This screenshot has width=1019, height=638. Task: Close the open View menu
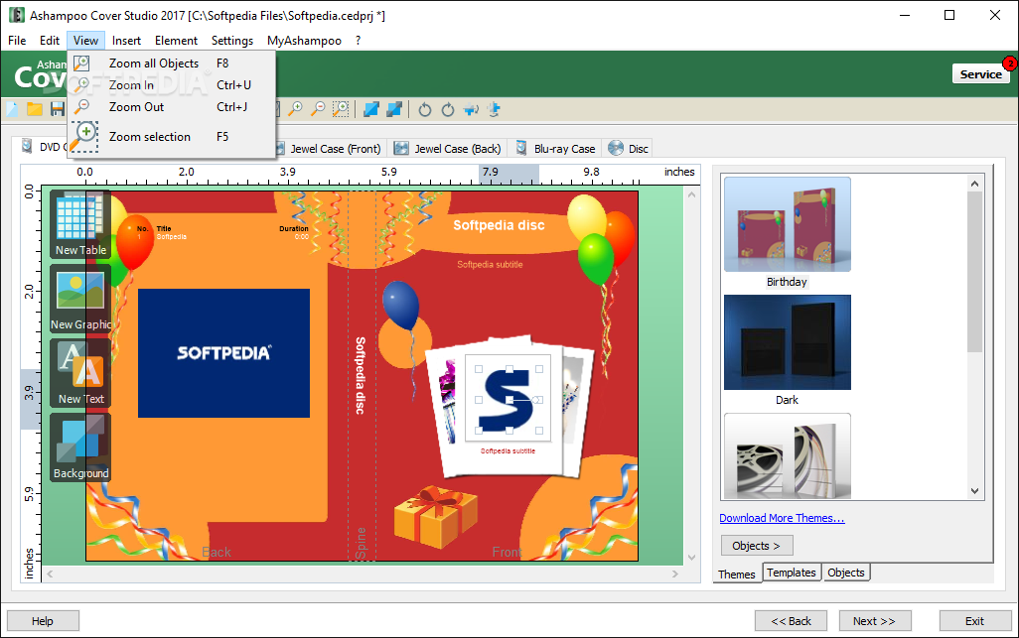(x=85, y=41)
